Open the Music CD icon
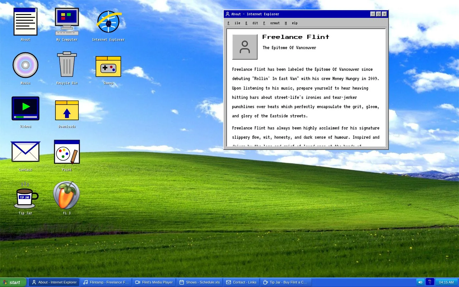This screenshot has width=459, height=287. (x=25, y=68)
